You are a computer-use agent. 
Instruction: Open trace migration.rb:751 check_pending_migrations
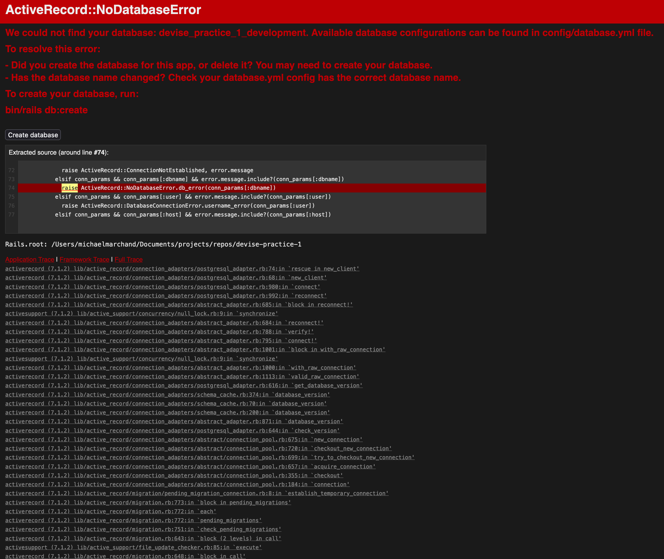point(143,529)
